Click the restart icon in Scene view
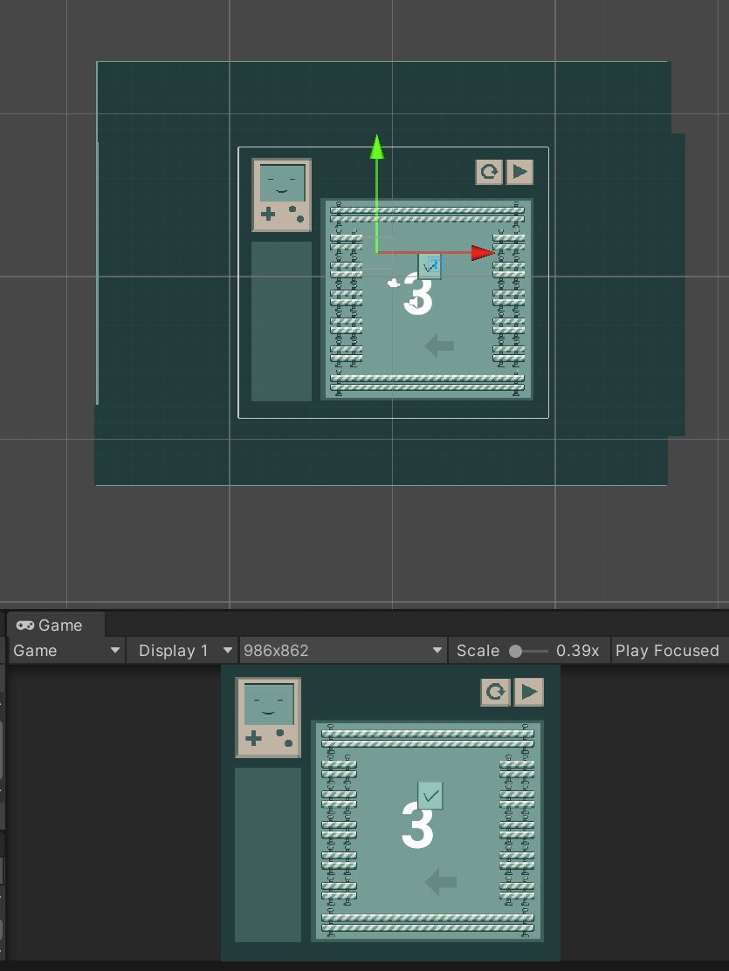 point(489,172)
